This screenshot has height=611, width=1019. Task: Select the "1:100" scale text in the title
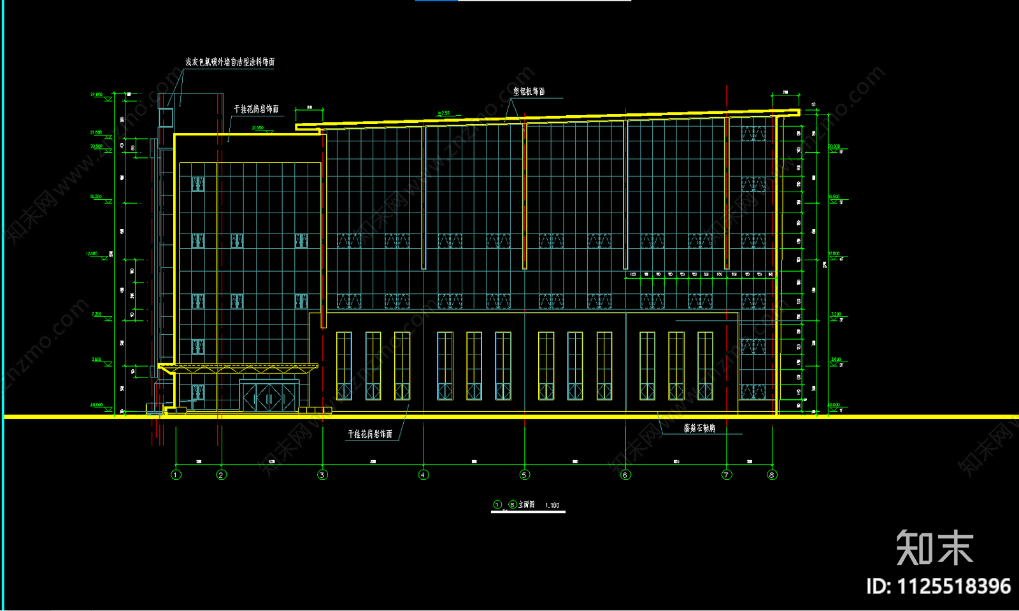(552, 505)
